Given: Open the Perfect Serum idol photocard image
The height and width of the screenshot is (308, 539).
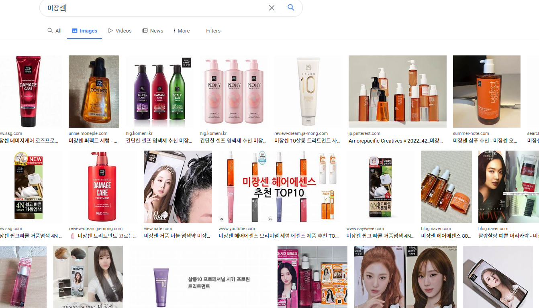Looking at the screenshot, I should pyautogui.click(x=312, y=277).
